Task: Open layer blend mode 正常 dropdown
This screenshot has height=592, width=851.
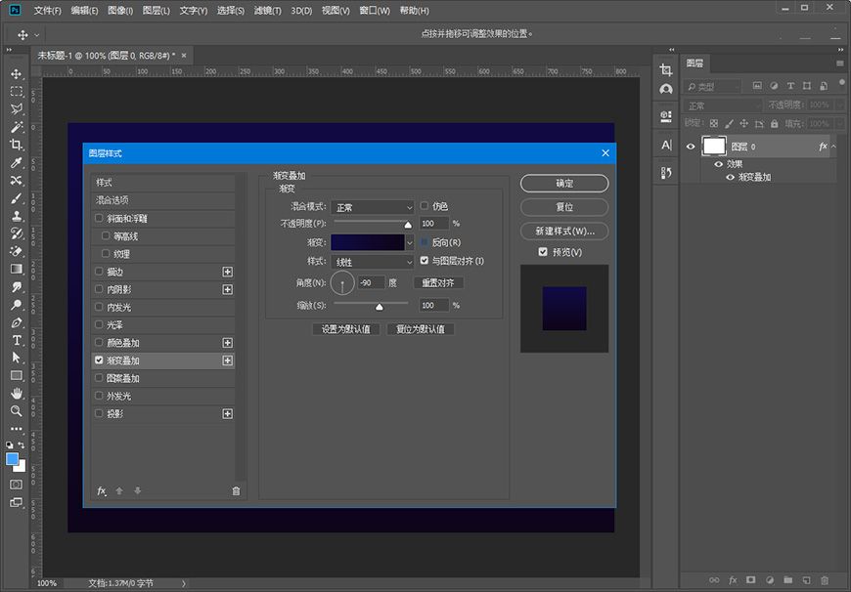Action: [723, 106]
